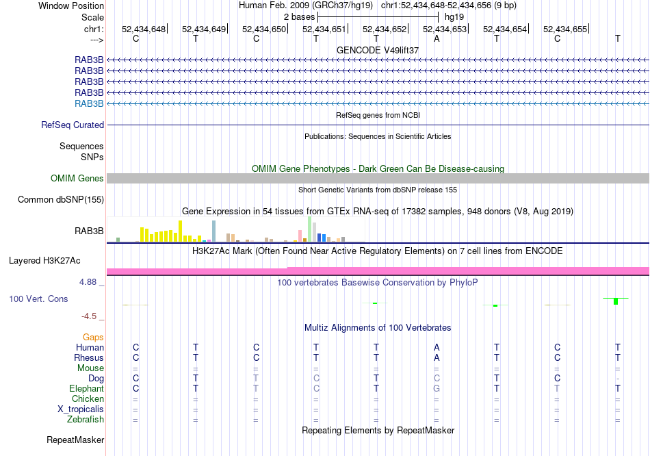Image resolution: width=650 pixels, height=456 pixels.
Task: Click the chr1:52,434,648-52,434,656 (9 bp) position text
Action: coord(449,5)
